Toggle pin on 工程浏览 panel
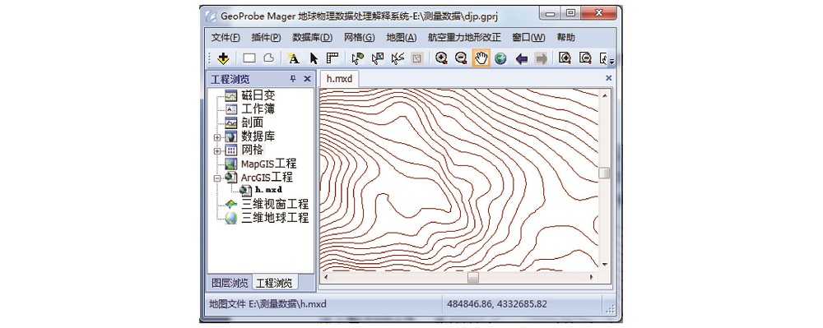 coord(294,79)
